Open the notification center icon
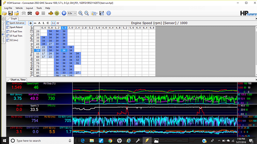Screen dimensions: 257x144 [251, 141]
